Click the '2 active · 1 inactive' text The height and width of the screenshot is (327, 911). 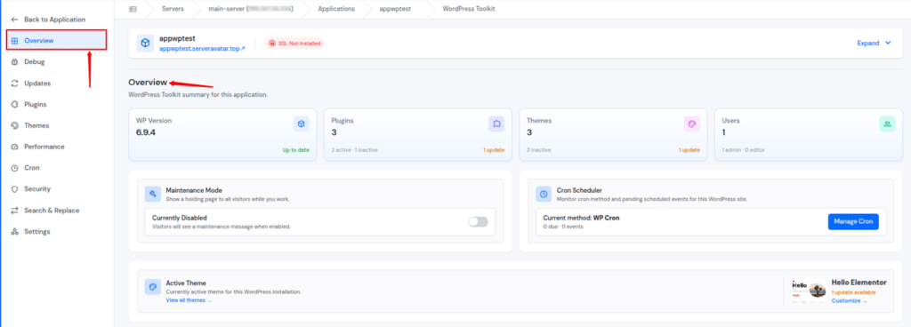point(355,150)
